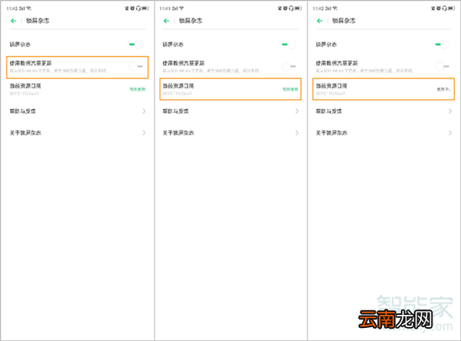
Task: Open the 关于锁屏杂志 chevron in the right screenshot
Action: tap(450, 133)
